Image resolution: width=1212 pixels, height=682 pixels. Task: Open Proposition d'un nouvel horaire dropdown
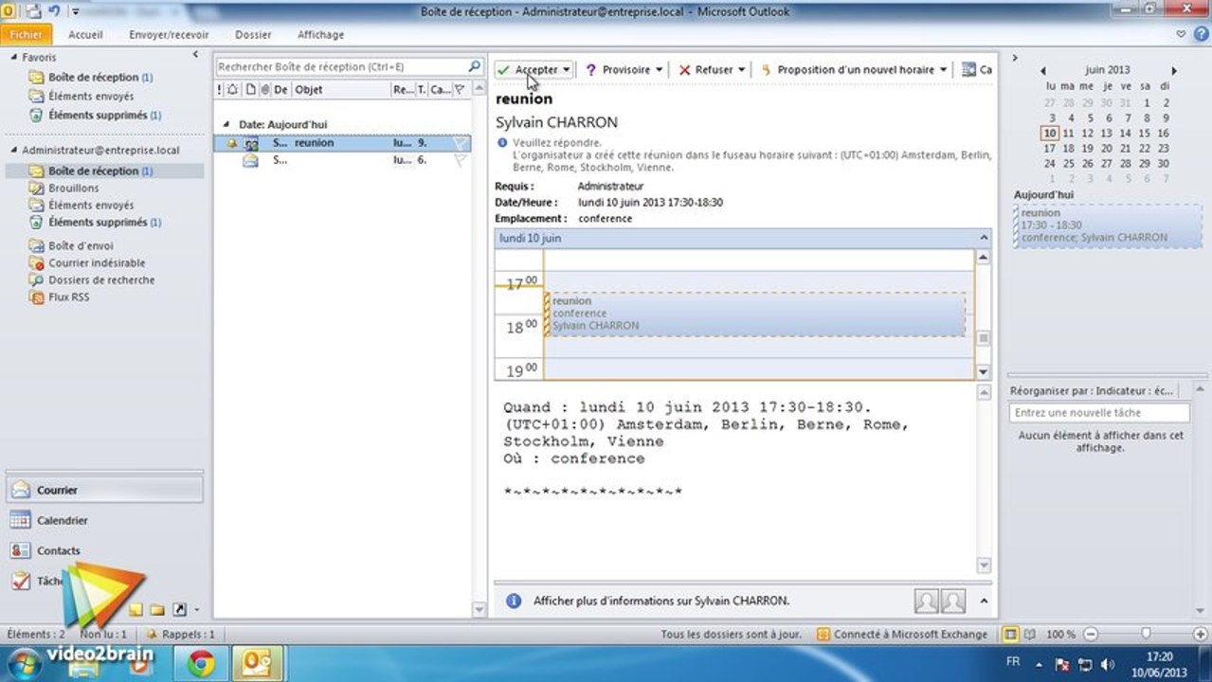pos(943,70)
